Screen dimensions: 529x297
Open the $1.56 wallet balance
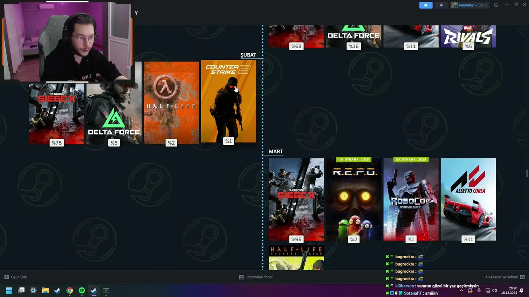tap(483, 5)
